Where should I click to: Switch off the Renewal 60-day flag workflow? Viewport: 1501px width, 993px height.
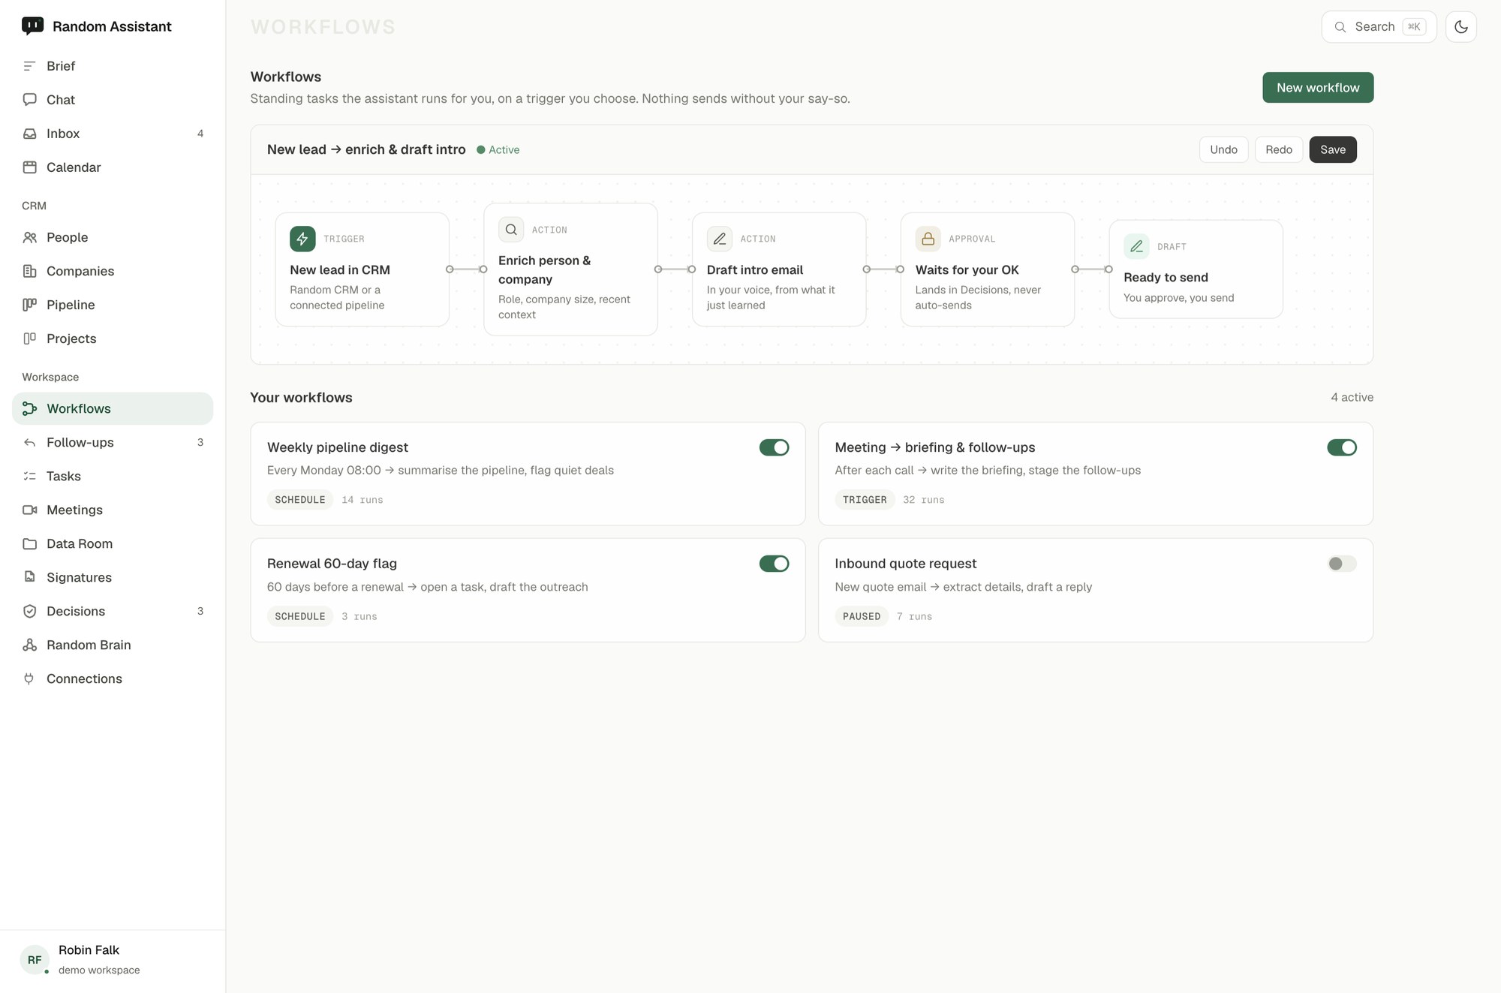[774, 564]
